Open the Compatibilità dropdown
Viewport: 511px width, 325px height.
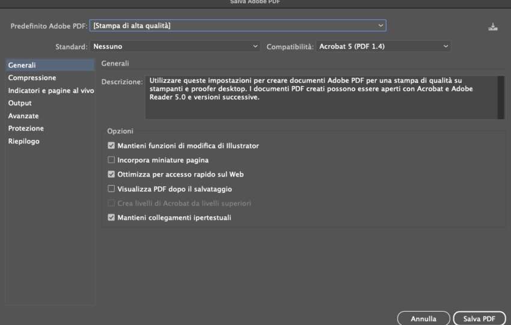[x=384, y=46]
